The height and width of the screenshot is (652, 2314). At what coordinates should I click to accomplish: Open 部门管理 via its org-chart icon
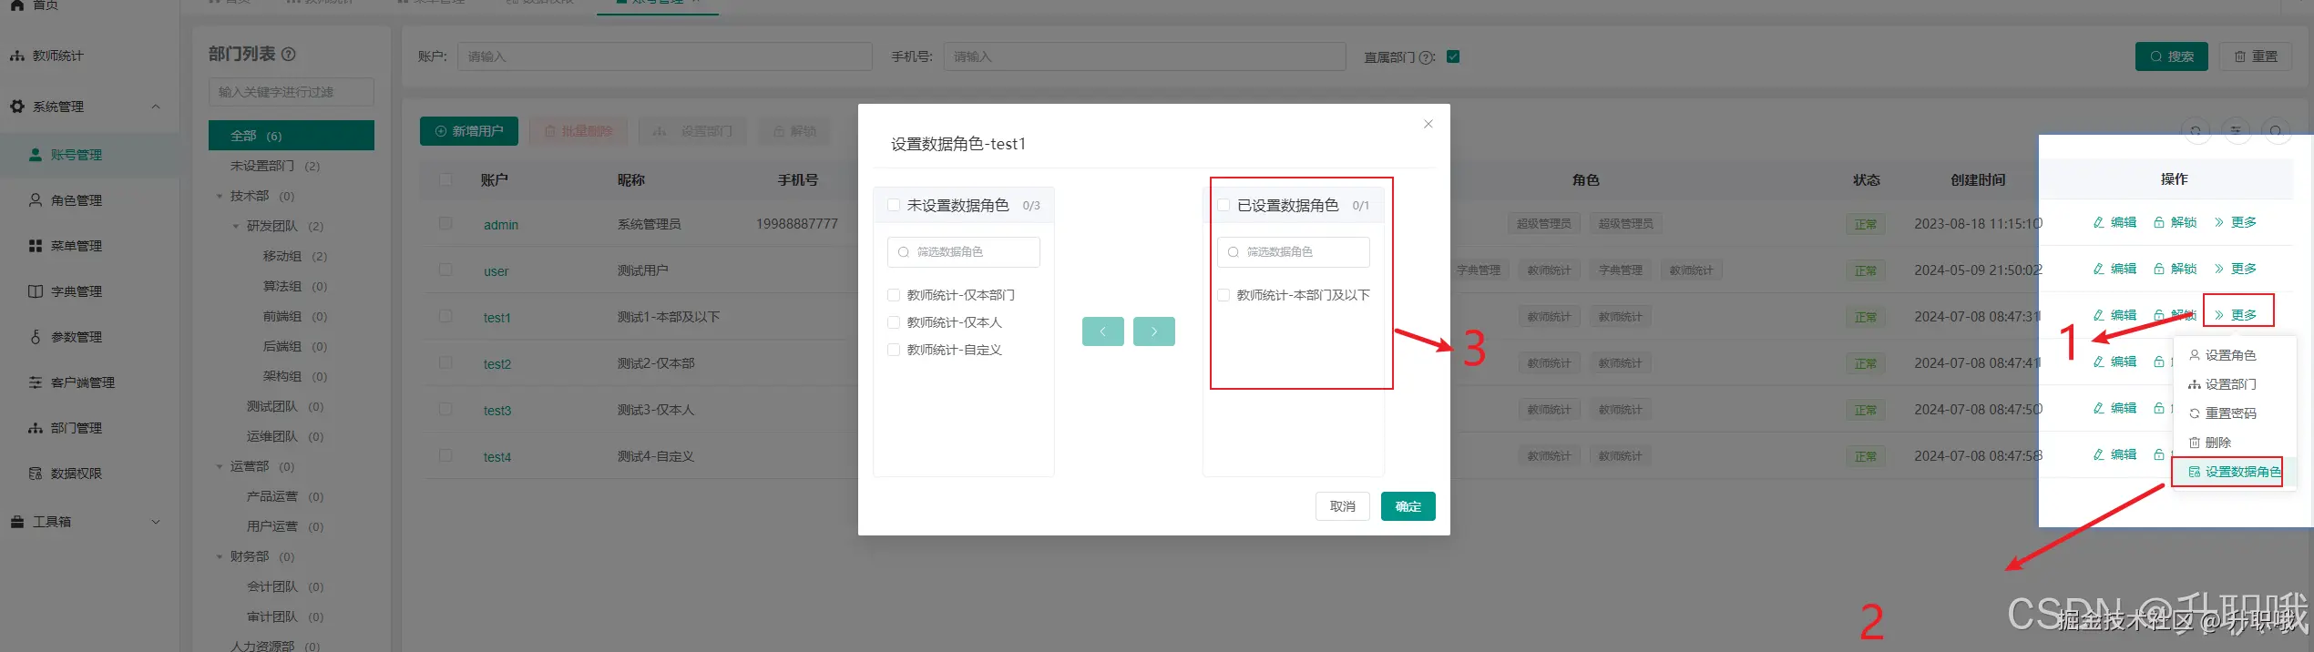[36, 428]
